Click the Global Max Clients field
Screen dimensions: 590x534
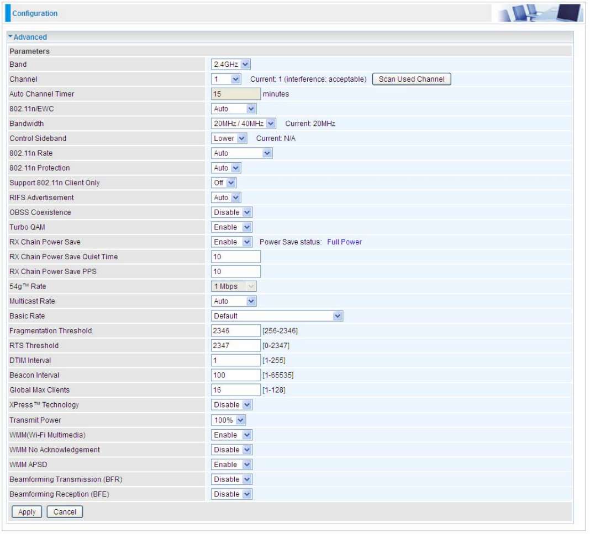tap(236, 391)
